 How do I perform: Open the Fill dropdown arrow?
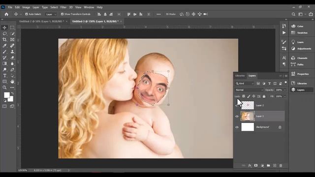tap(284, 96)
